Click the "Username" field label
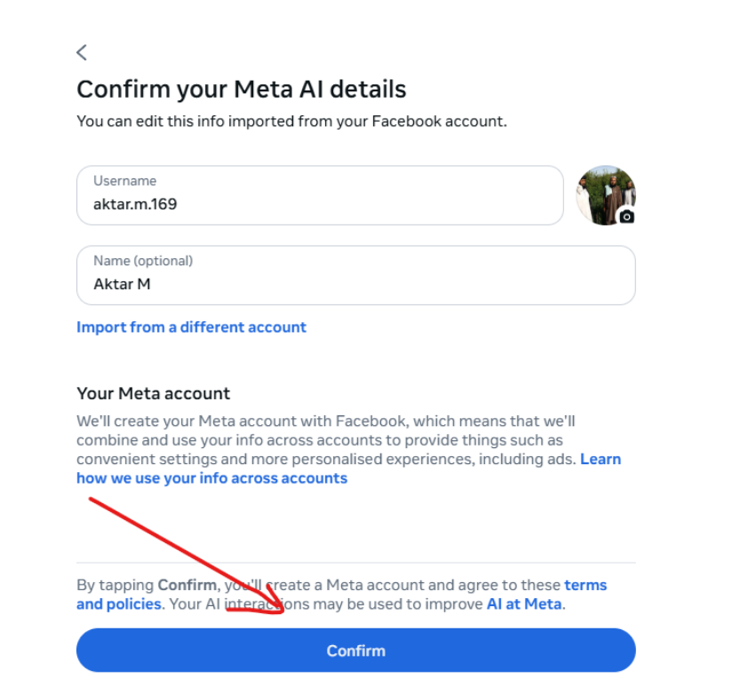The height and width of the screenshot is (694, 748). pos(124,181)
